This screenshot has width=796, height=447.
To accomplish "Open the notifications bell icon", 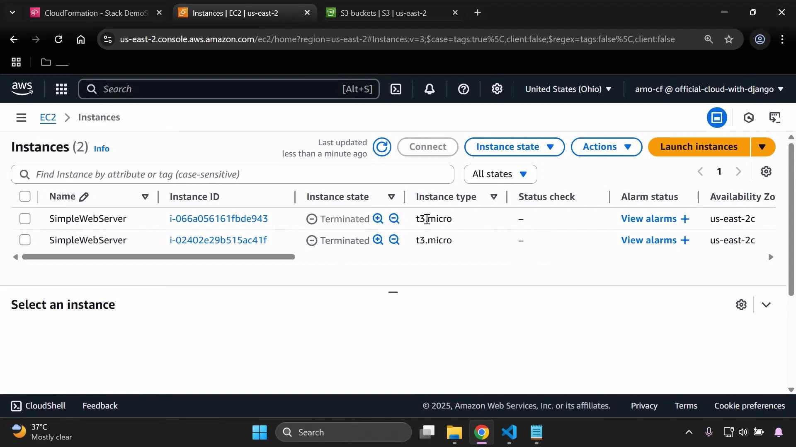I will [x=430, y=89].
